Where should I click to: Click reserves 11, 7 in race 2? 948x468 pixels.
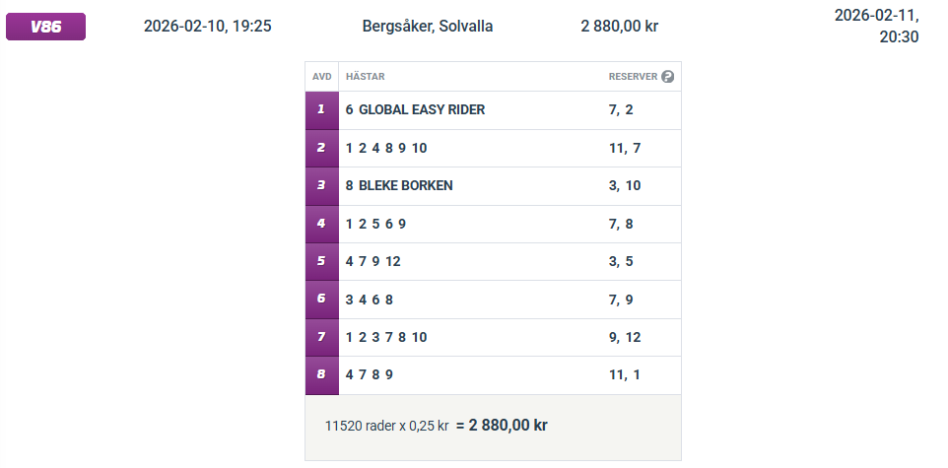(x=625, y=148)
